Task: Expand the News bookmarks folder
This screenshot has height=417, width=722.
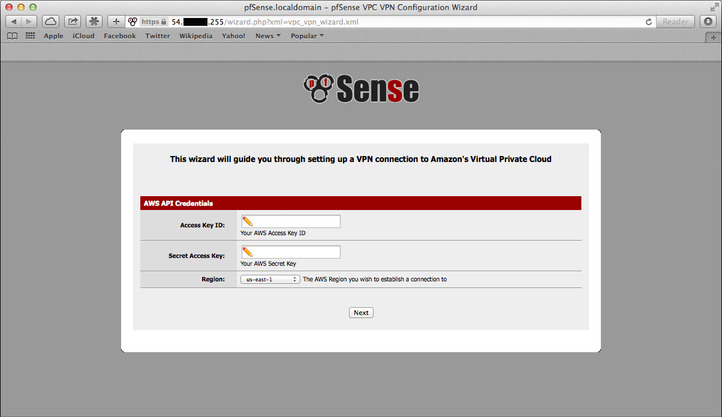Action: (267, 36)
